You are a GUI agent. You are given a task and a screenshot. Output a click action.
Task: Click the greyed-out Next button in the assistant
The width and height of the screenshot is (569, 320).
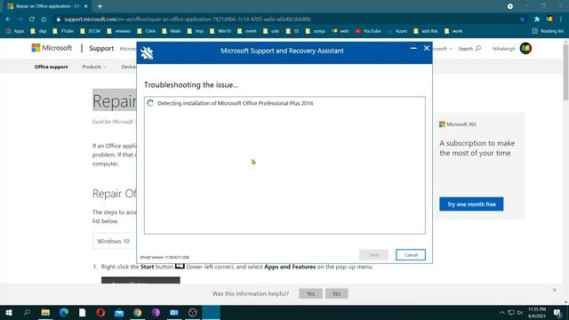373,255
